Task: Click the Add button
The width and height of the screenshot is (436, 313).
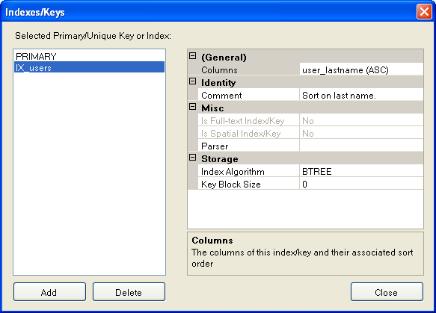Action: click(49, 292)
